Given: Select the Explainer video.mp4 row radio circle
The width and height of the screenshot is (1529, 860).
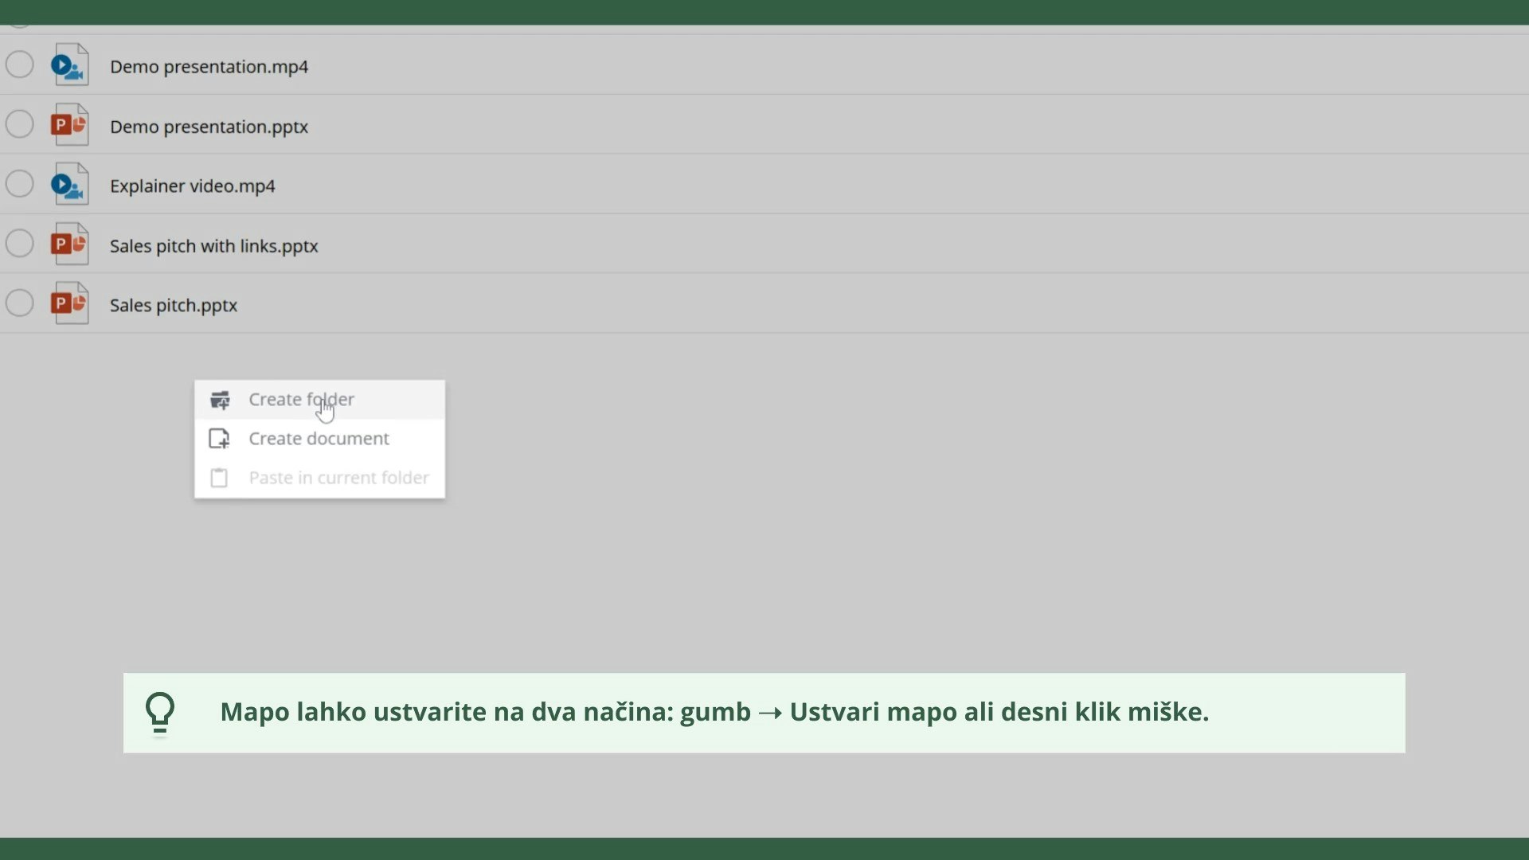Looking at the screenshot, I should coord(20,184).
